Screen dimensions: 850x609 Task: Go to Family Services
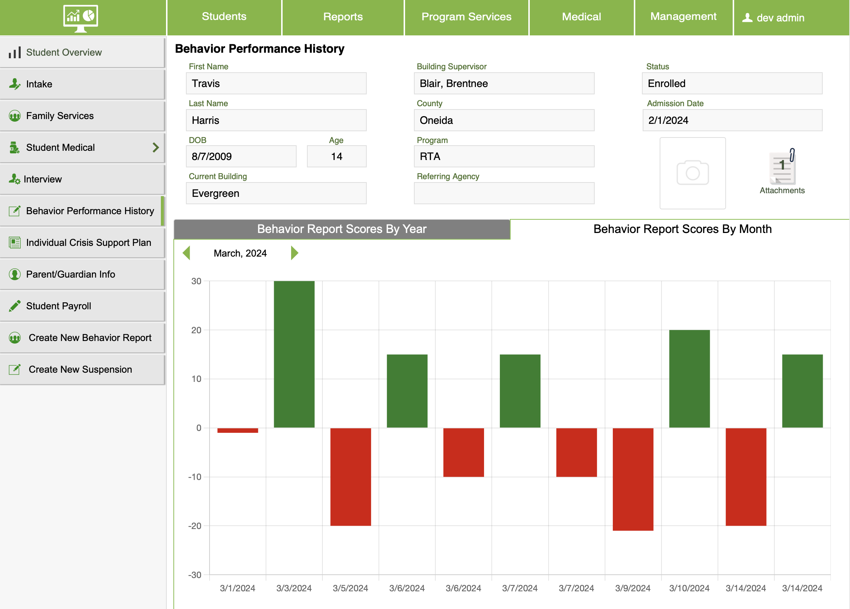click(x=82, y=116)
